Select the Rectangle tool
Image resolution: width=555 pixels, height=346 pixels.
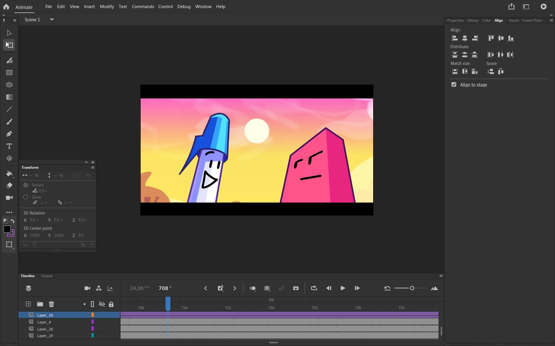pos(9,73)
